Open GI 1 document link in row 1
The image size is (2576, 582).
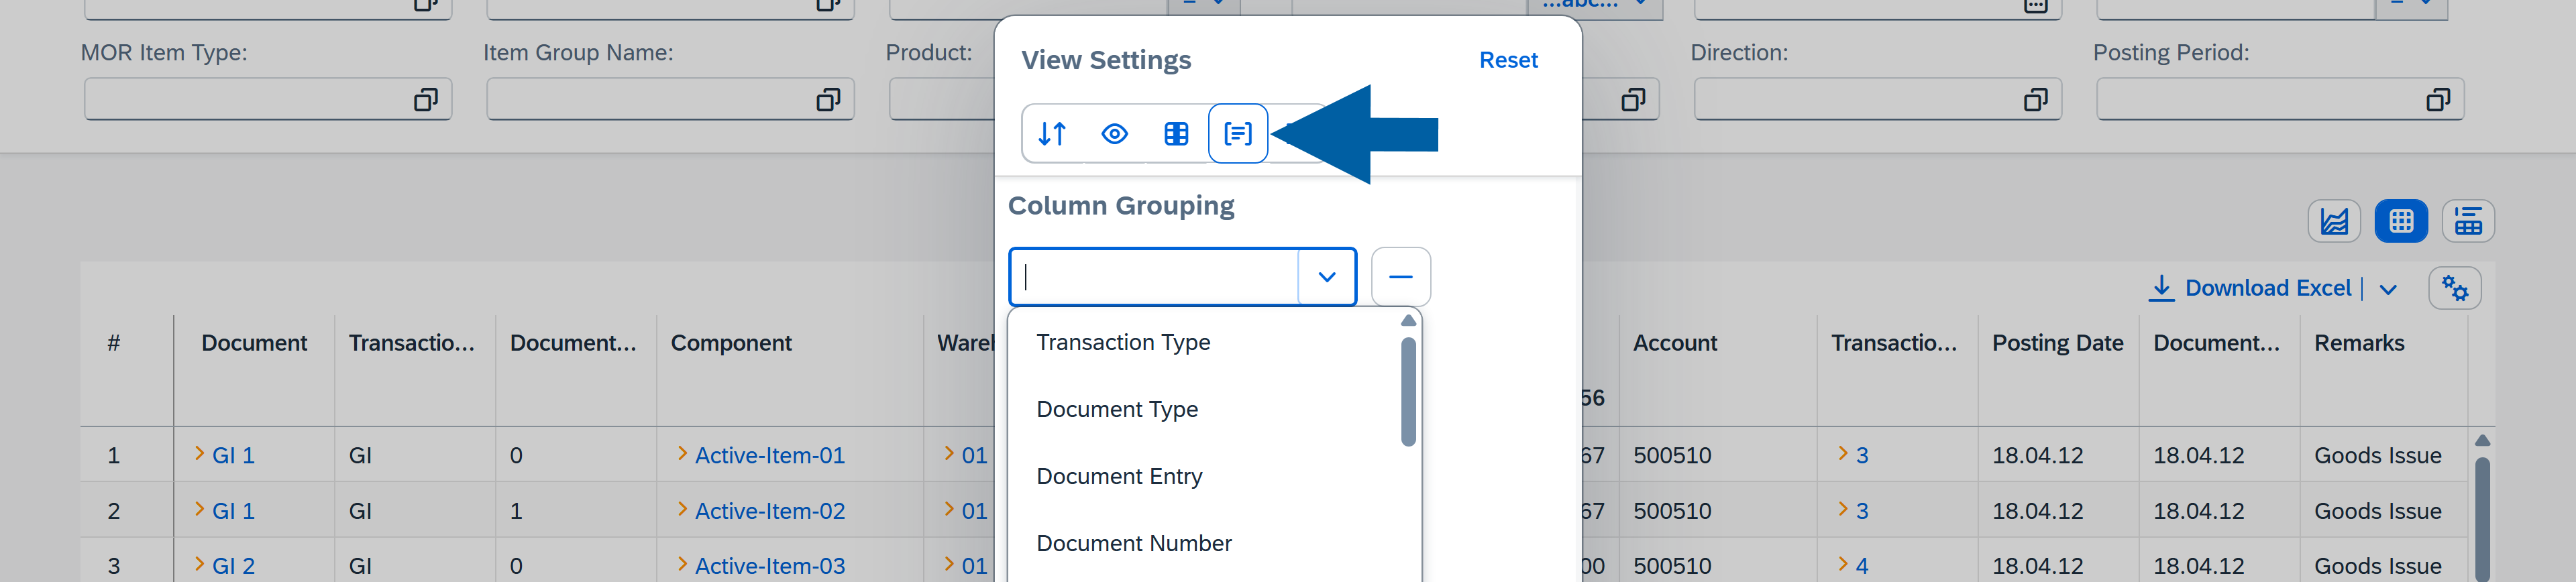(233, 455)
